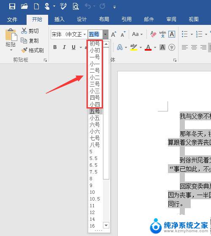211x236 pixels.
Task: Toggle character shading icon
Action: 162,47
